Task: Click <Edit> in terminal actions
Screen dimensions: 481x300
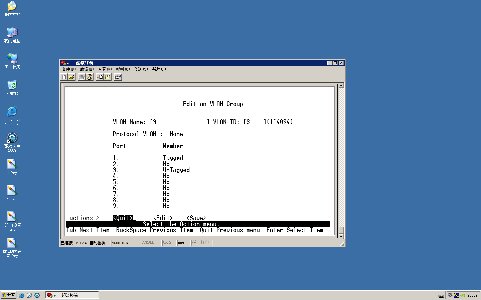Action: (x=163, y=218)
